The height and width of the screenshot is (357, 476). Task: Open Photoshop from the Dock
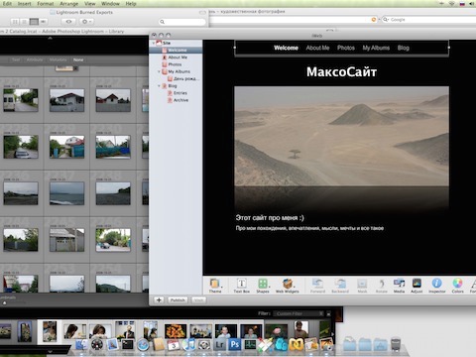click(x=235, y=345)
